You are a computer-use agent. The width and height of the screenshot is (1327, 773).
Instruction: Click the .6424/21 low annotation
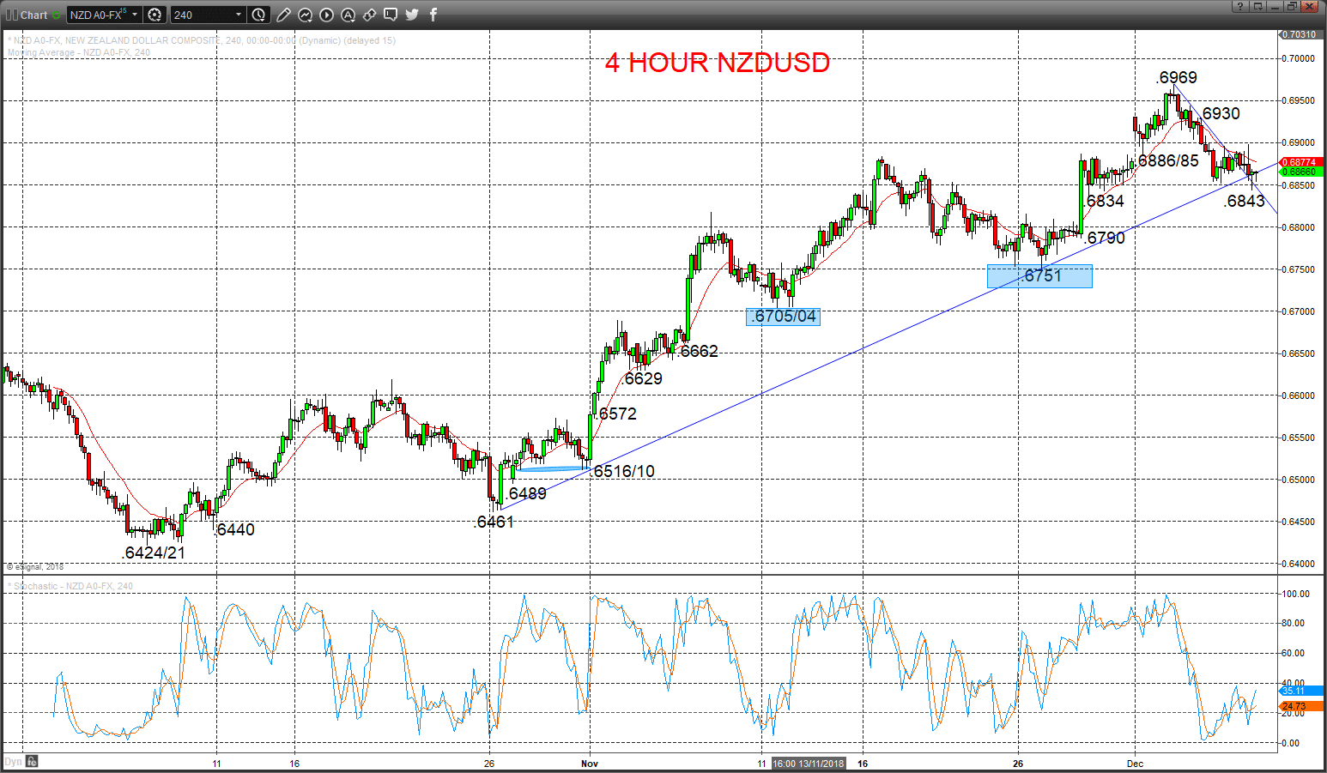(154, 553)
